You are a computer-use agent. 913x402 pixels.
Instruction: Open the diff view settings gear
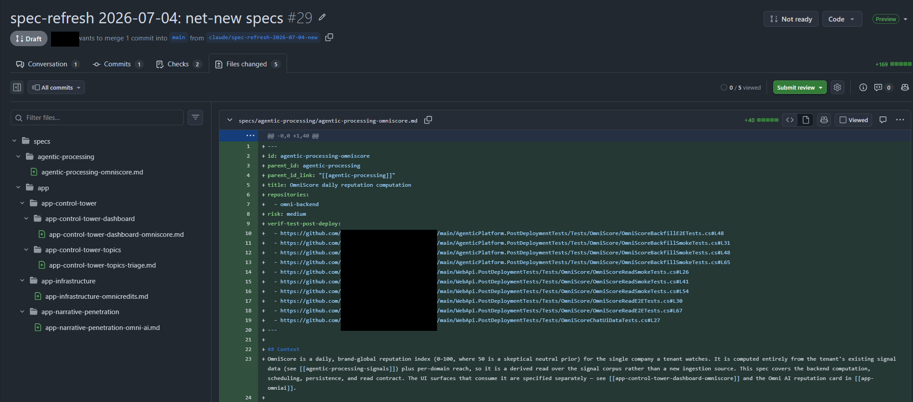837,87
